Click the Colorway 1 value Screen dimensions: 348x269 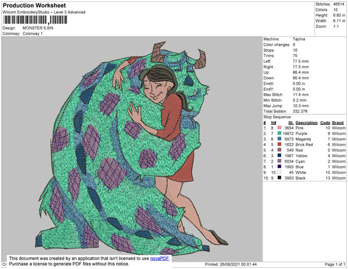point(32,34)
